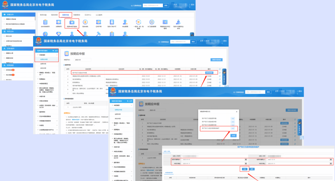The width and height of the screenshot is (335, 181).
Task: Open 一般退(抵)税管理 icon on home page
Action: [x=138, y=22]
